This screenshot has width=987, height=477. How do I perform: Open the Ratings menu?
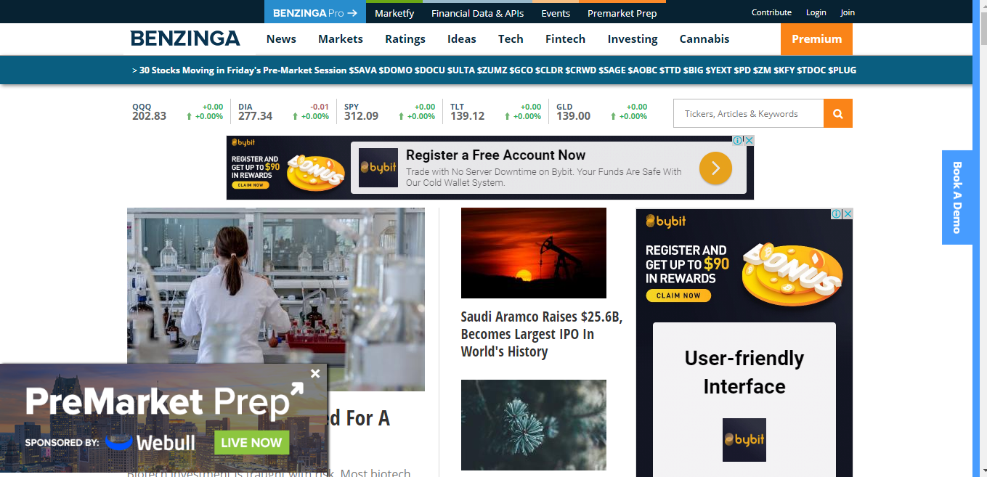pos(405,38)
